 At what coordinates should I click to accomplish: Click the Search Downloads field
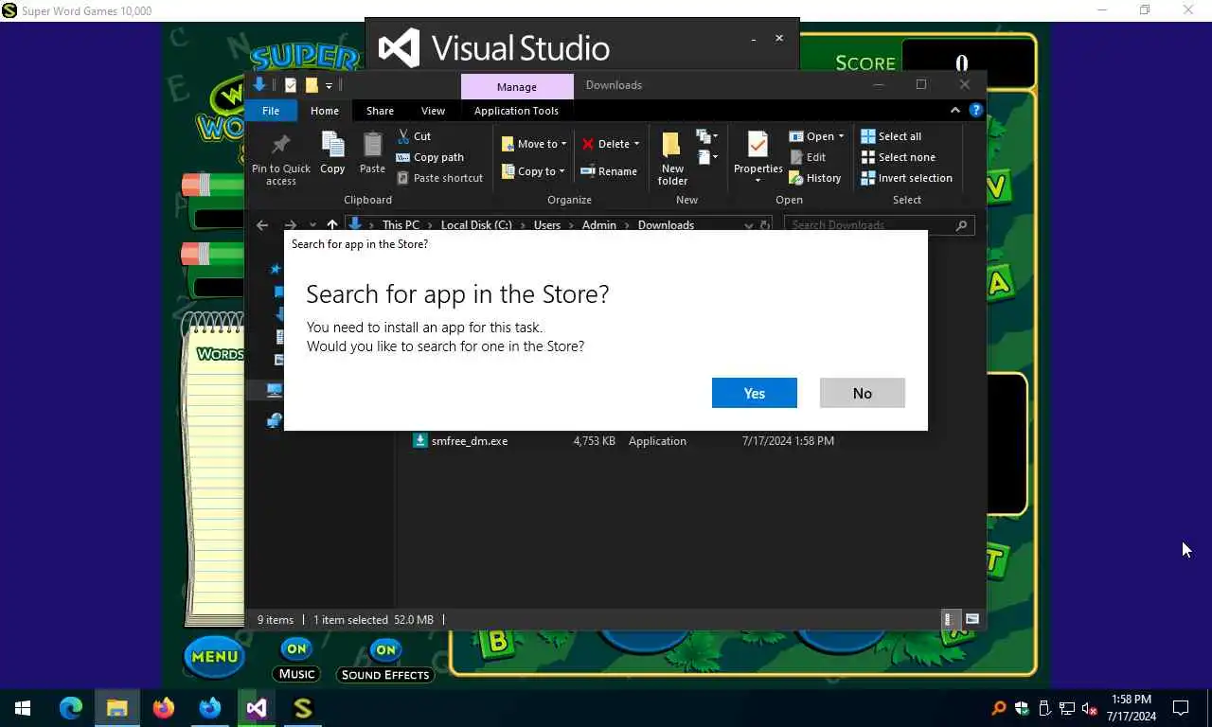tap(879, 225)
